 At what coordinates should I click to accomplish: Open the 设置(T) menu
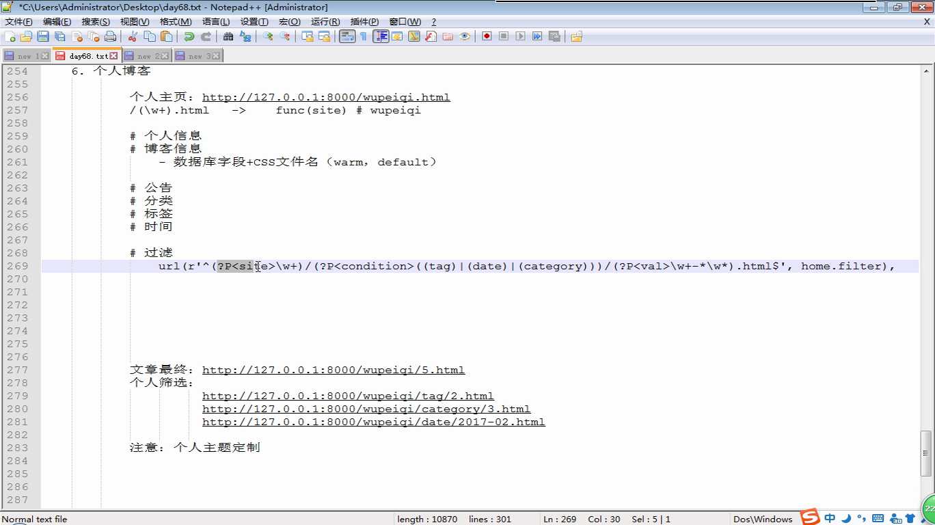tap(254, 22)
